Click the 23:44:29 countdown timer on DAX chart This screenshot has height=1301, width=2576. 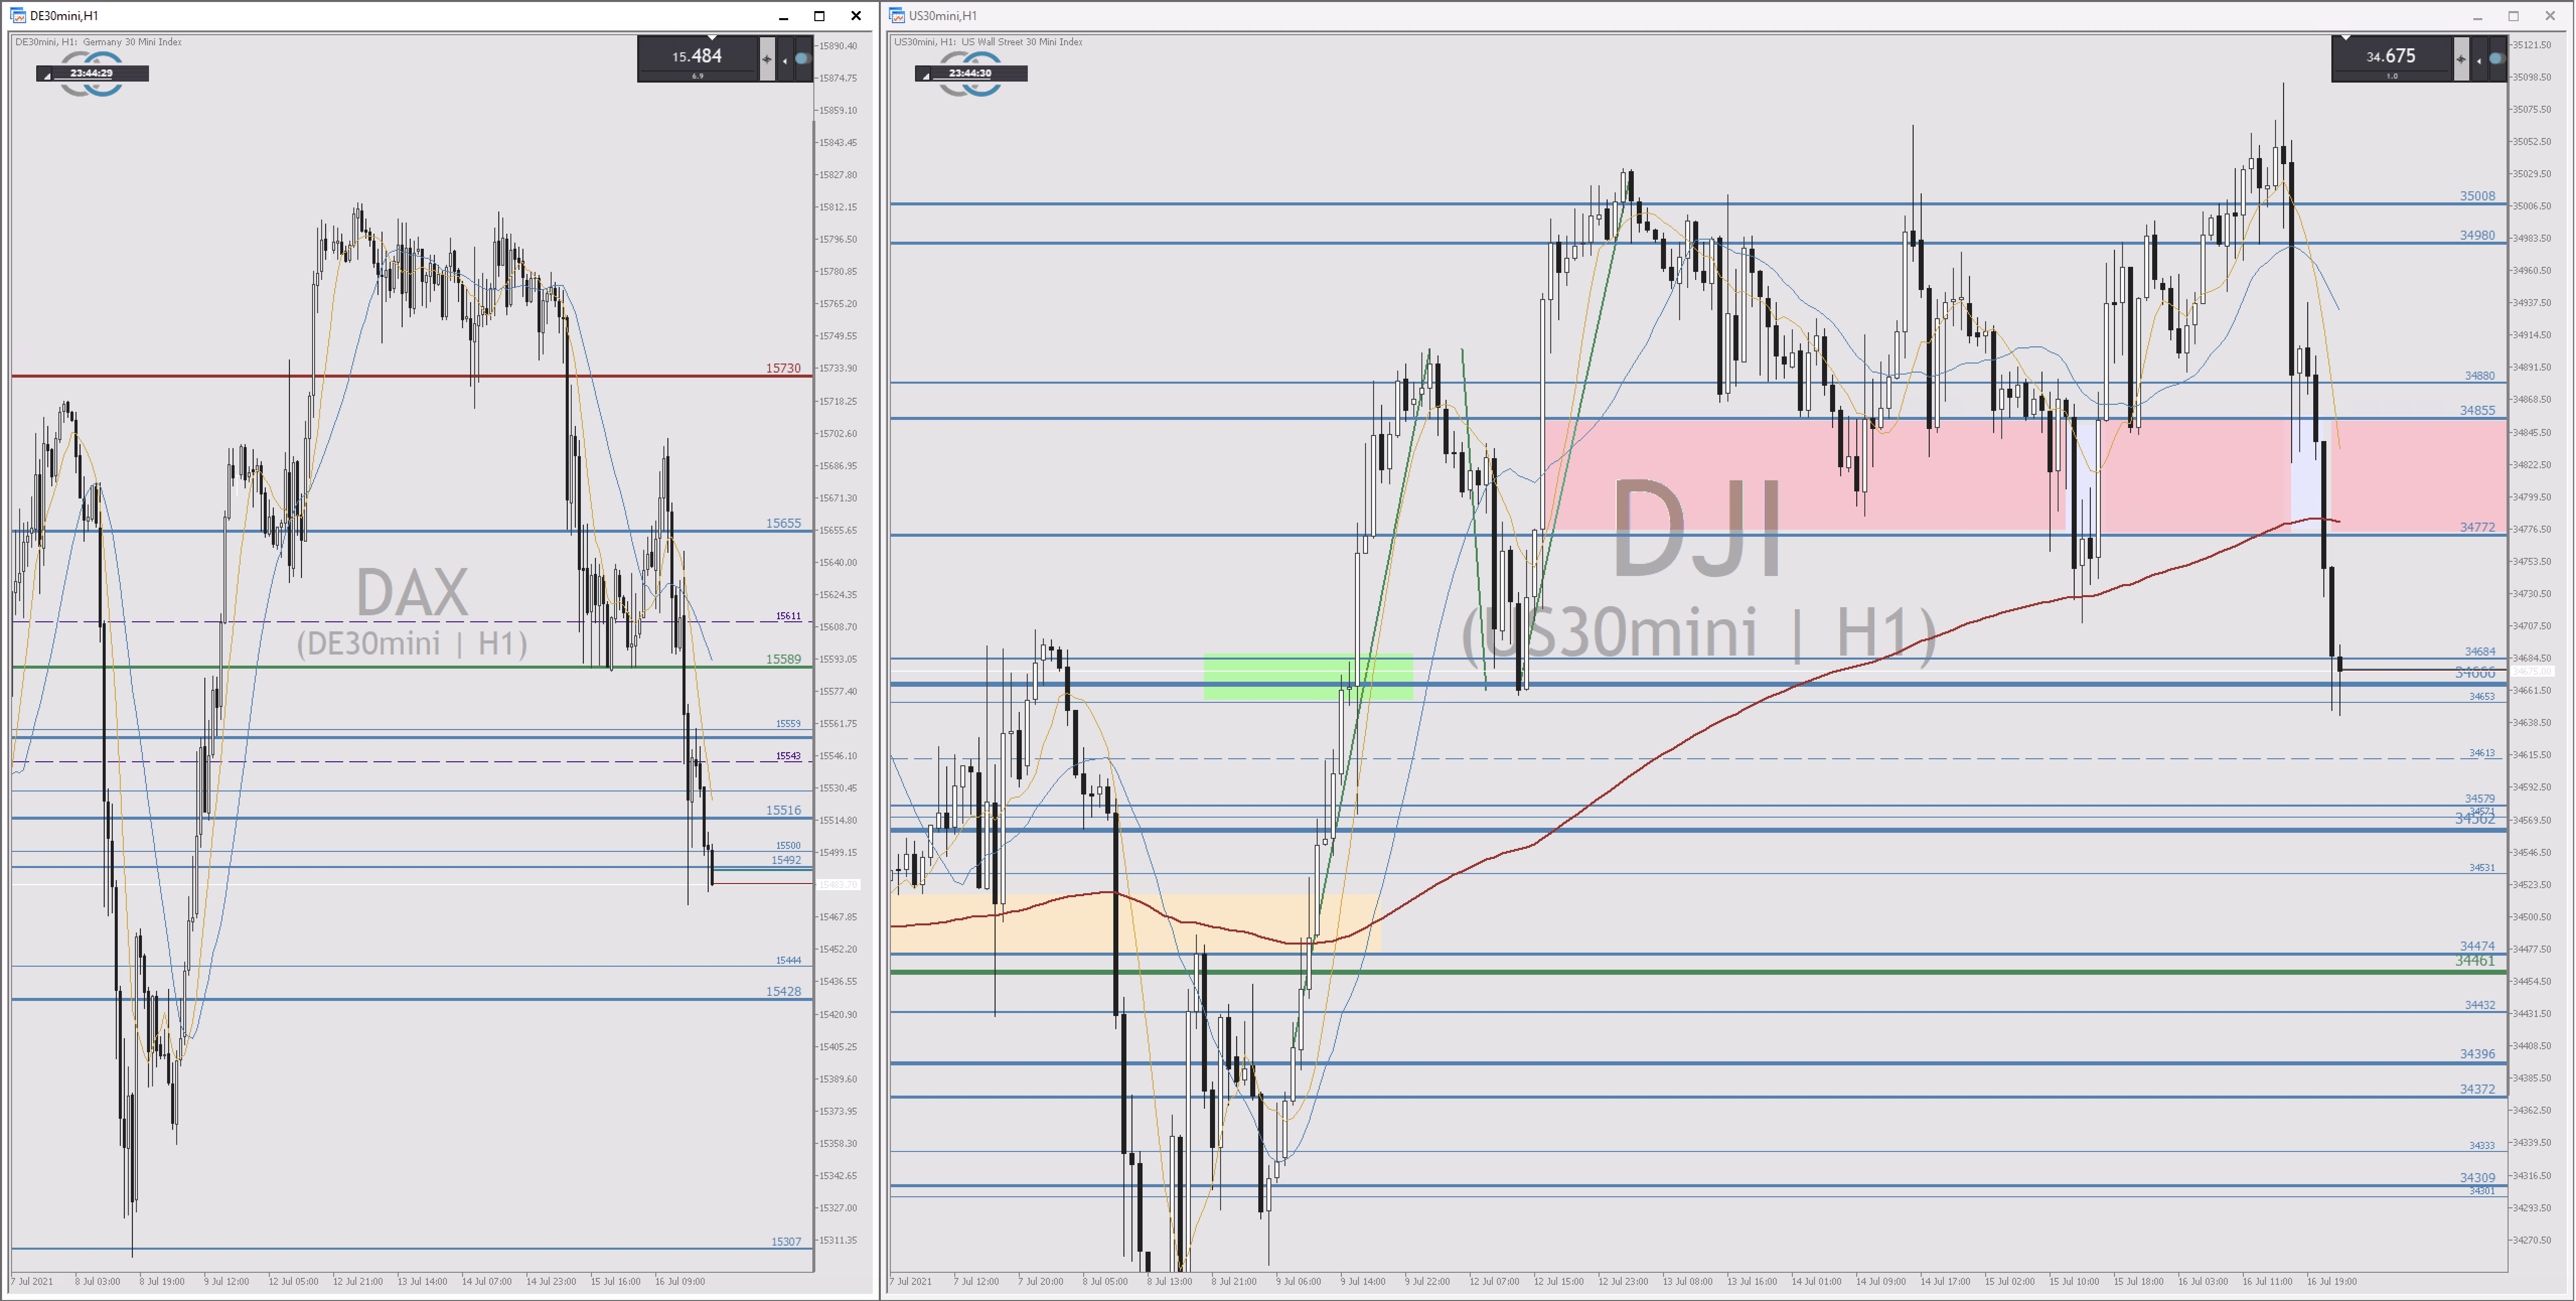click(x=91, y=73)
